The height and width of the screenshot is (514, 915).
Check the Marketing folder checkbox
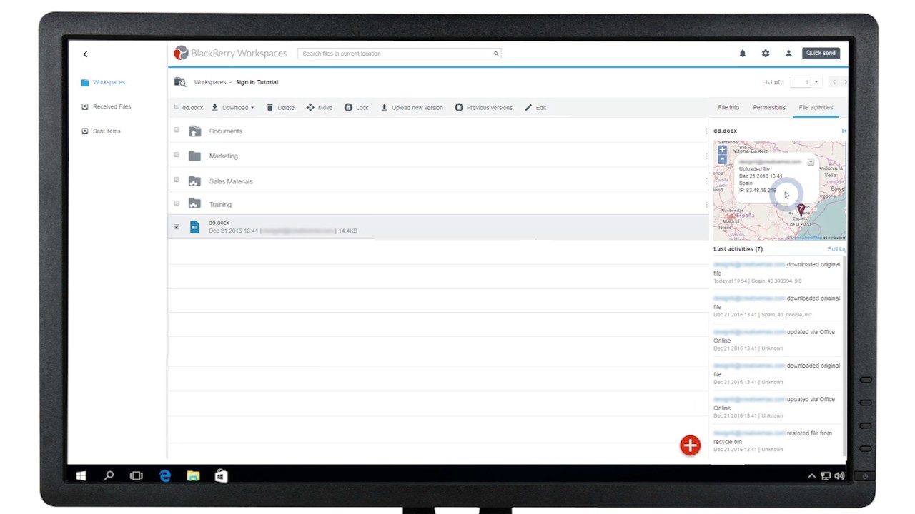(177, 155)
